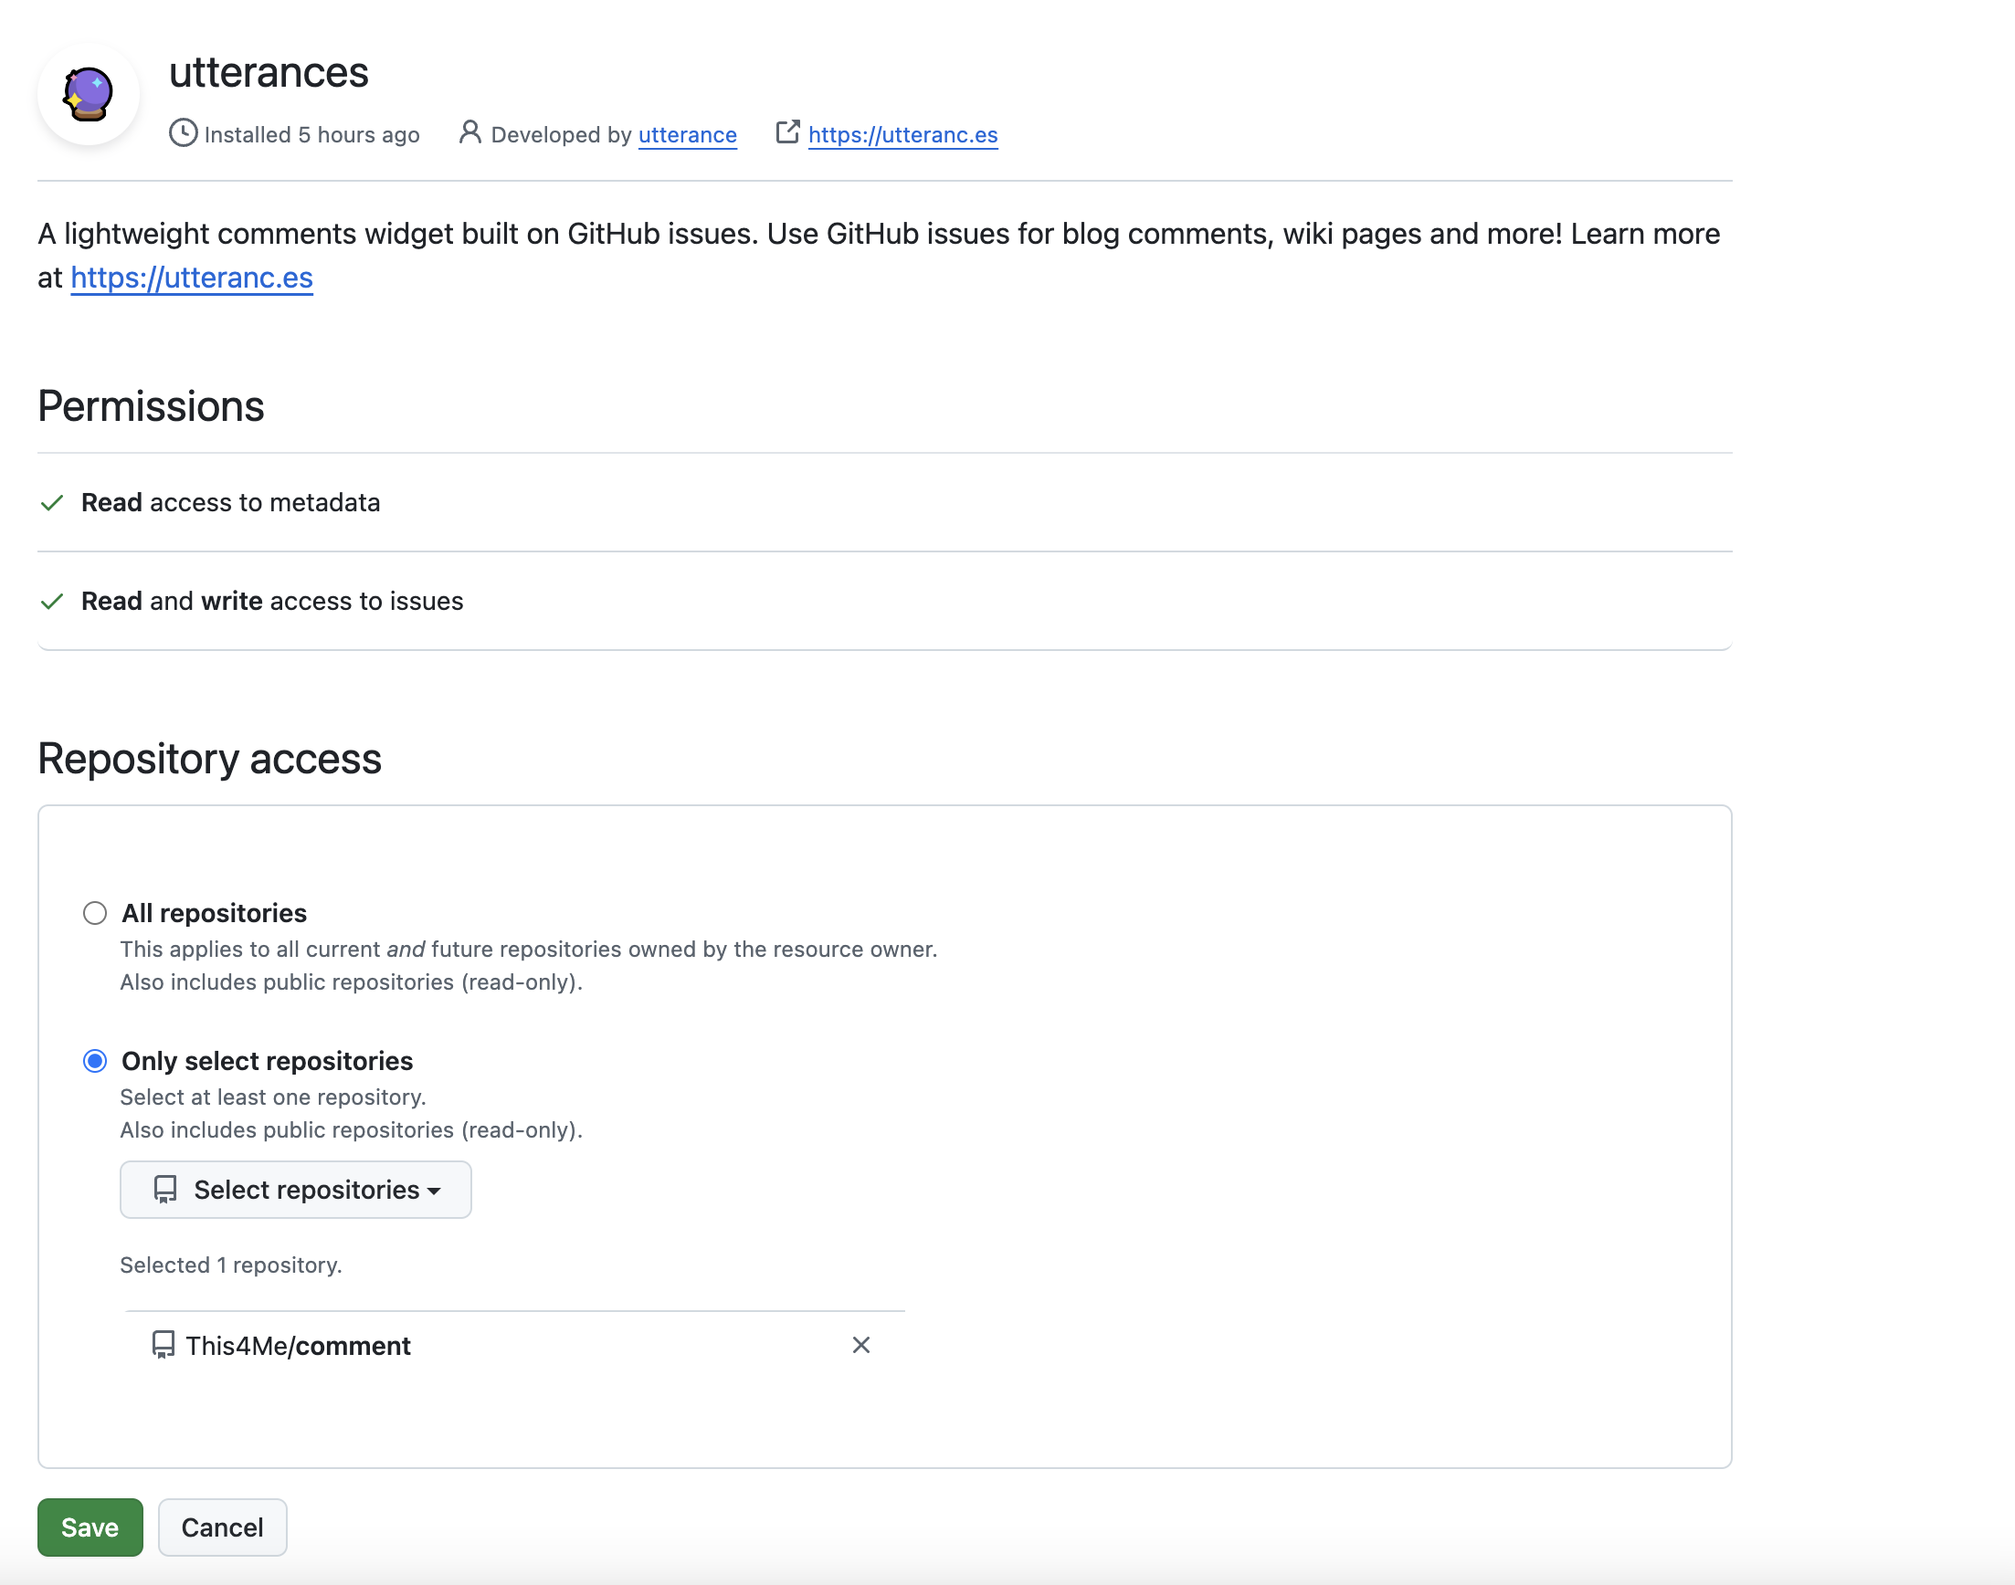This screenshot has height=1585, width=2015.
Task: Click 'Read and write access to issues' text
Action: (272, 602)
